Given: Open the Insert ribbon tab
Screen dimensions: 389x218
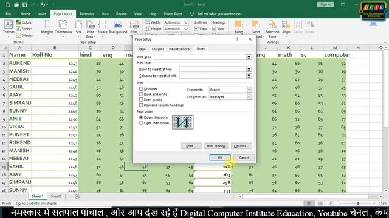Looking at the screenshot, I should point(42,14).
